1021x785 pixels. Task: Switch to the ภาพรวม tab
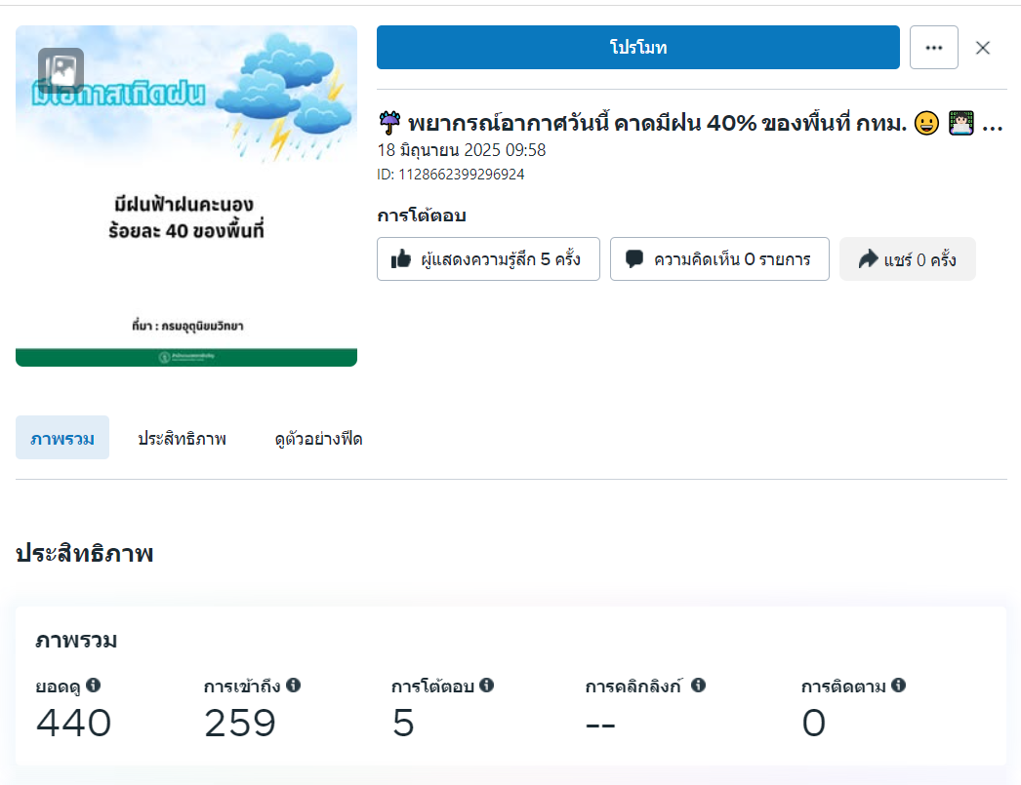(x=62, y=439)
